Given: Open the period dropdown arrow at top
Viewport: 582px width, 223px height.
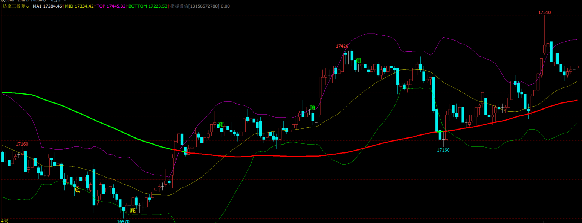Looking at the screenshot, I should [x=65, y=1].
